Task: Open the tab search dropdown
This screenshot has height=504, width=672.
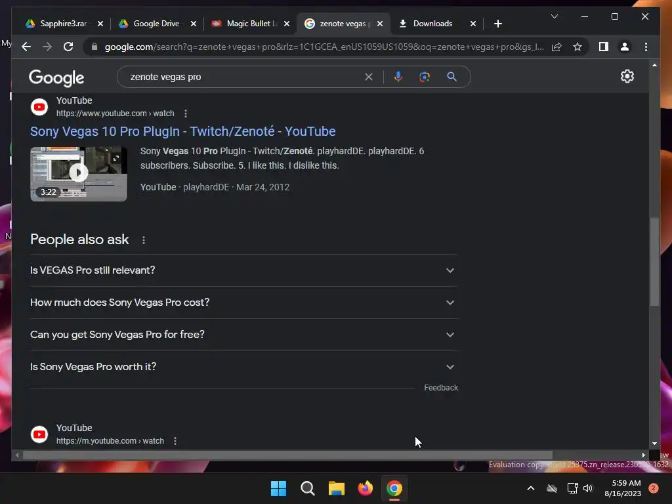Action: (x=554, y=16)
